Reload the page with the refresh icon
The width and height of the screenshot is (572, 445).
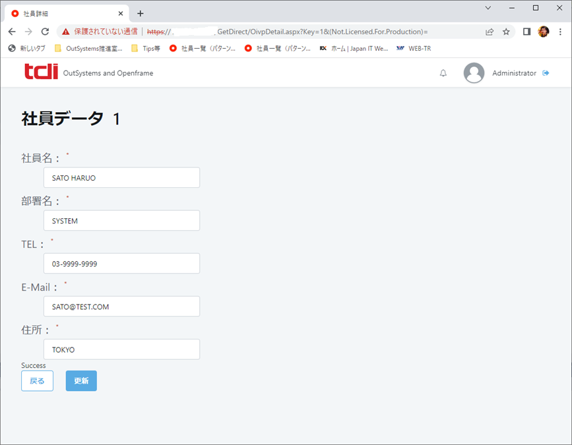[x=45, y=32]
